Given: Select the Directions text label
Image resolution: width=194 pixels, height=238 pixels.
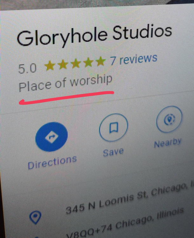Looking at the screenshot, I should tap(52, 162).
